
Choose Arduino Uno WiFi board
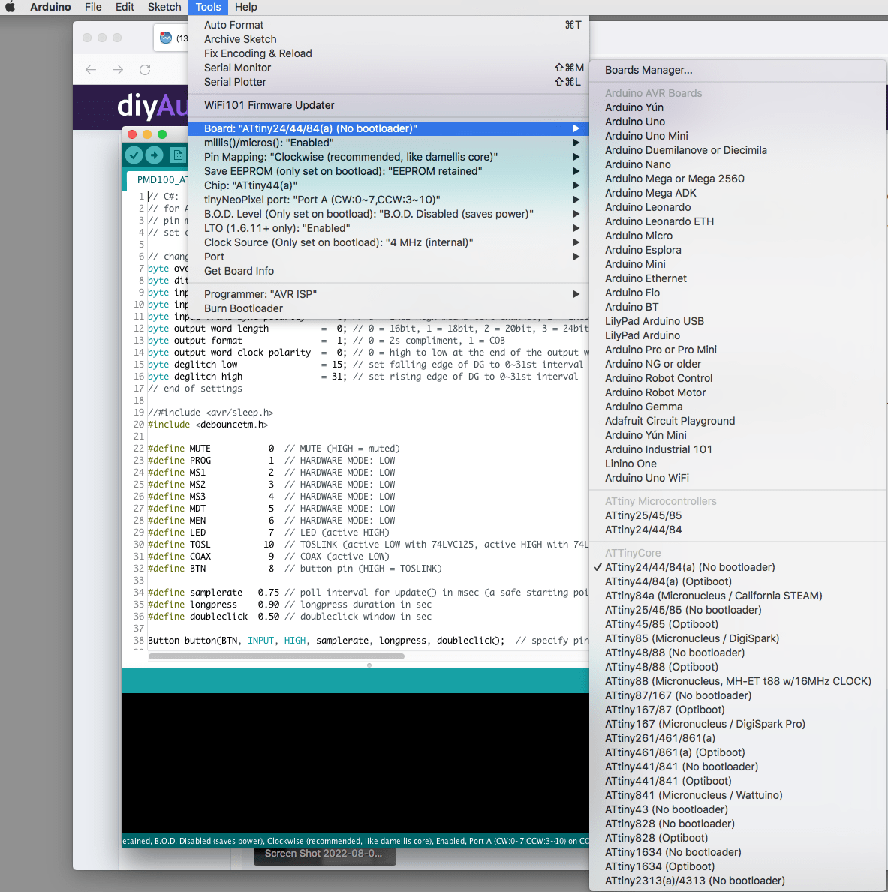click(x=739, y=478)
